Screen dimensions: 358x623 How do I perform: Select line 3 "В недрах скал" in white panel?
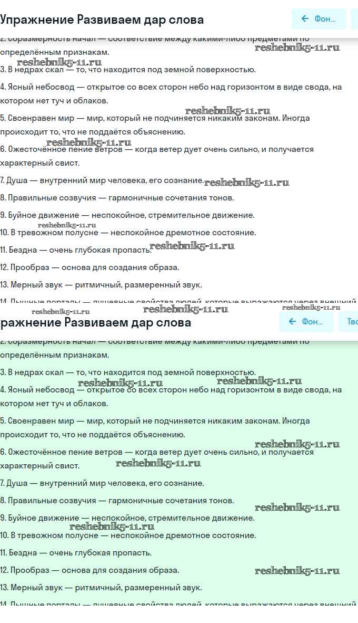(x=128, y=70)
